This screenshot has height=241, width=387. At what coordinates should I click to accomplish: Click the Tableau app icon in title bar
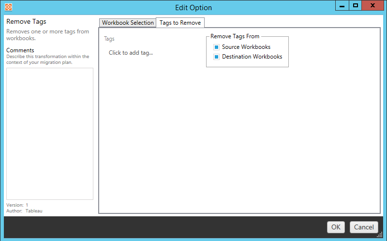click(x=8, y=7)
